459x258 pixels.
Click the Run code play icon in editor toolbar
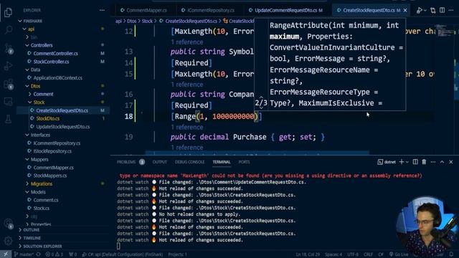click(x=419, y=10)
